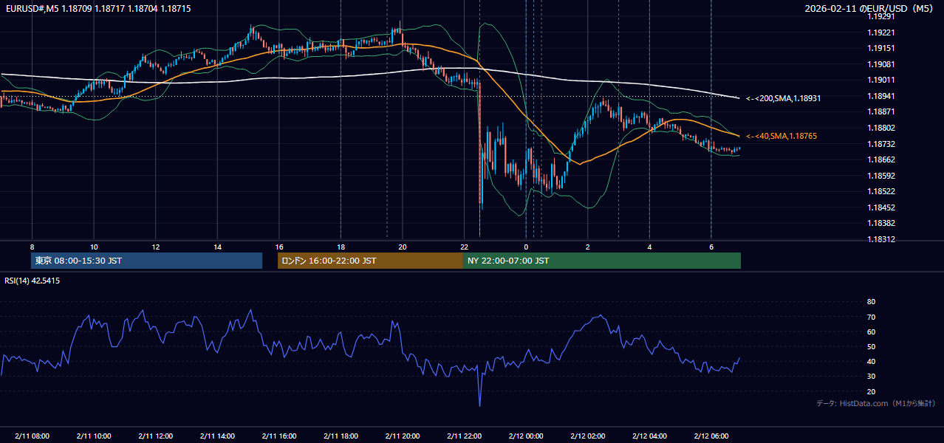Click price axis value 1.19081
Screen dimensions: 944x443
point(880,64)
